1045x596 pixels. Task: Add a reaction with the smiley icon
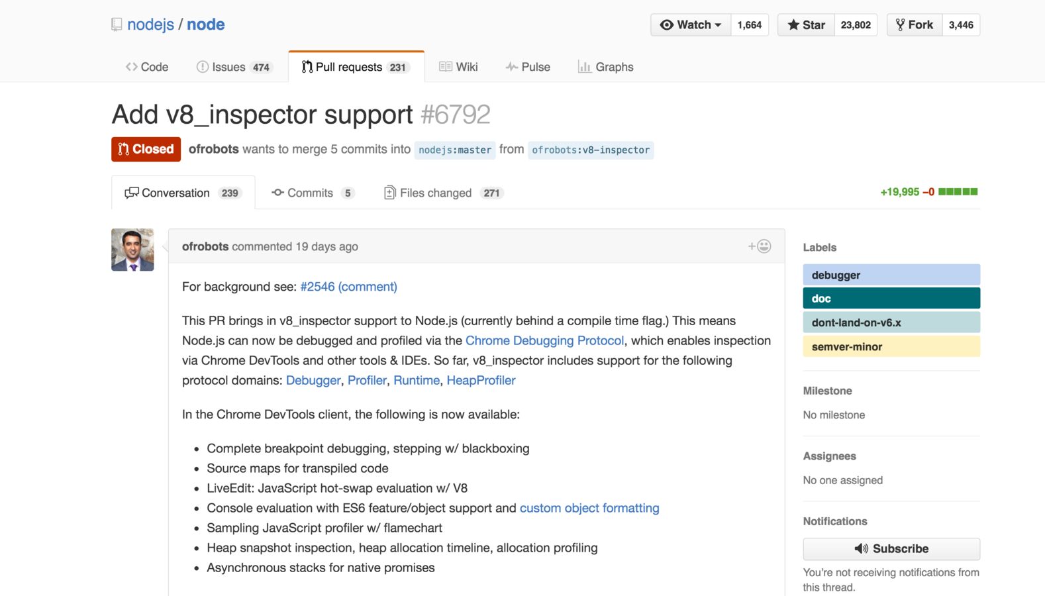point(760,246)
